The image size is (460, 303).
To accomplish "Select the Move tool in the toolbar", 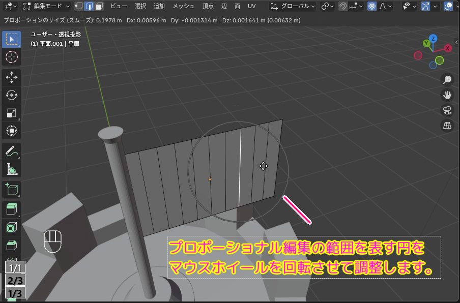I will click(11, 76).
